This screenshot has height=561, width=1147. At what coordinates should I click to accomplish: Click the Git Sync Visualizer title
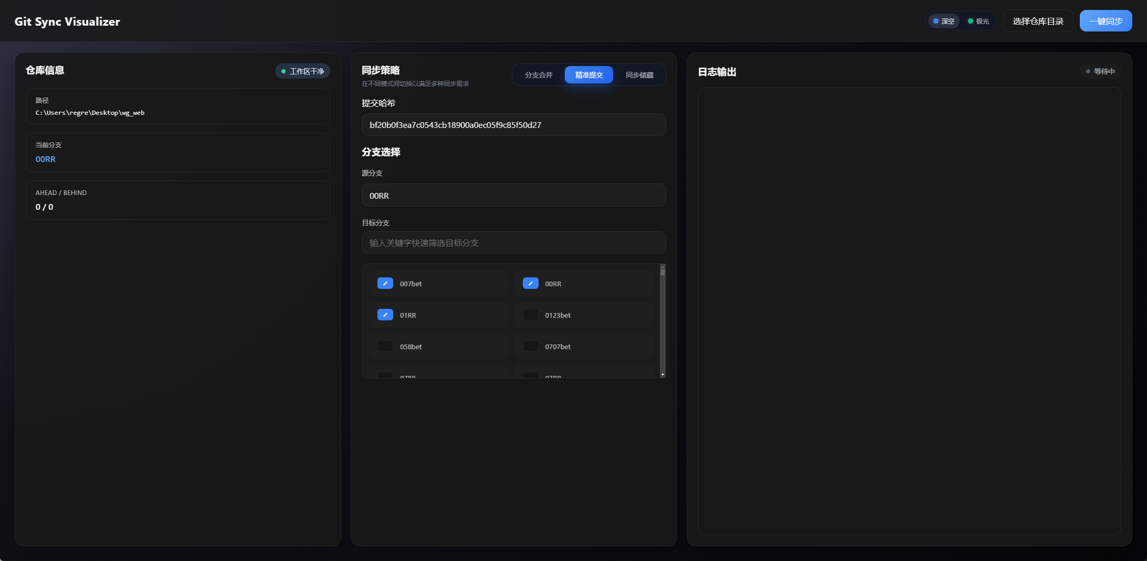(x=67, y=21)
